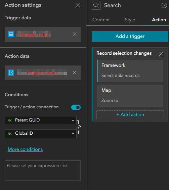Switch to the Content tab
This screenshot has height=190, width=169.
pyautogui.click(x=101, y=20)
